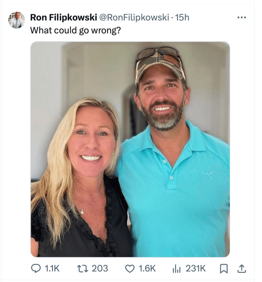Click the camo cap with sunglasses in photo
The image size is (262, 282).
pos(160,62)
